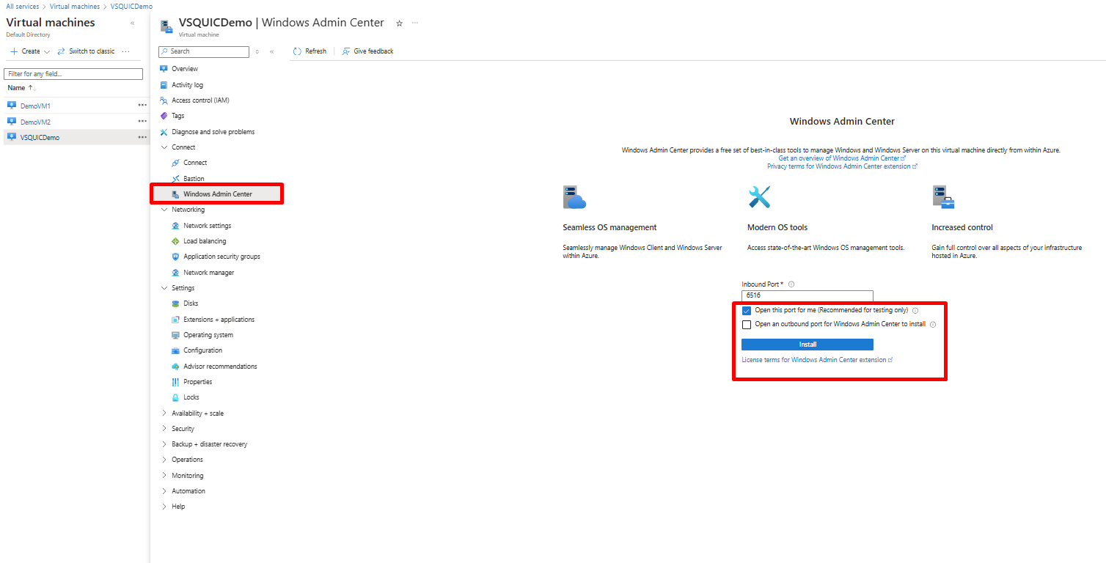
Task: Click the Give feedback person icon
Action: coord(346,51)
